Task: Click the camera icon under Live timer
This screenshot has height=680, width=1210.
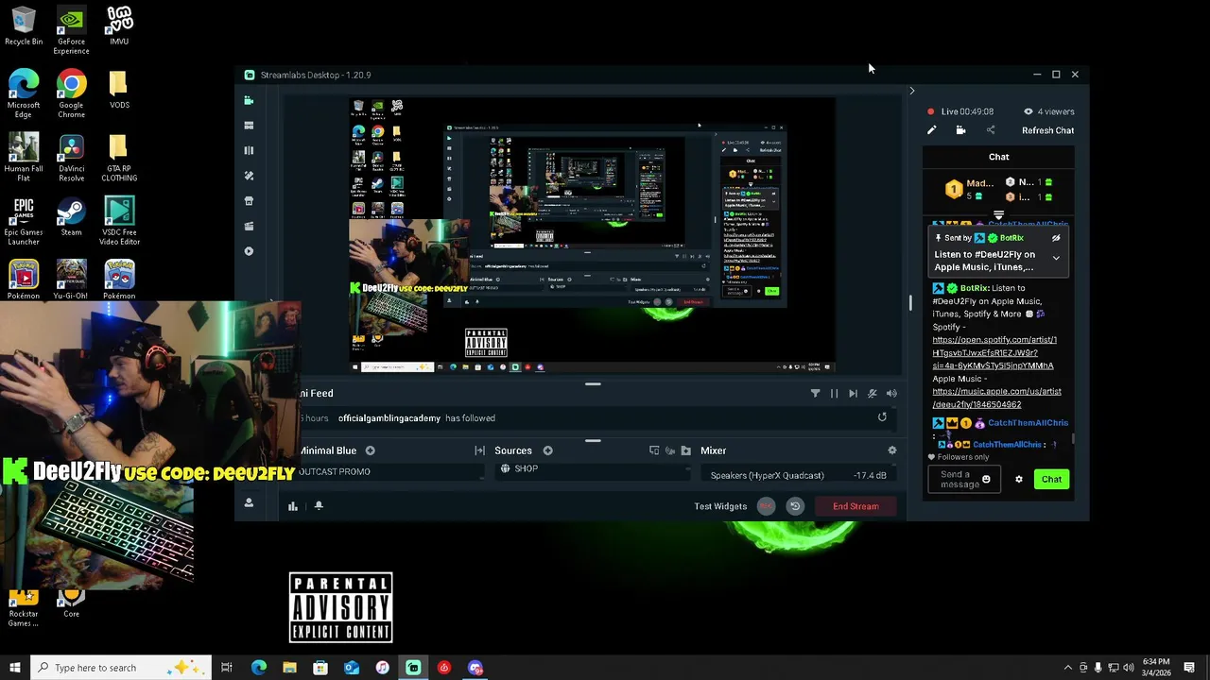Action: (960, 130)
